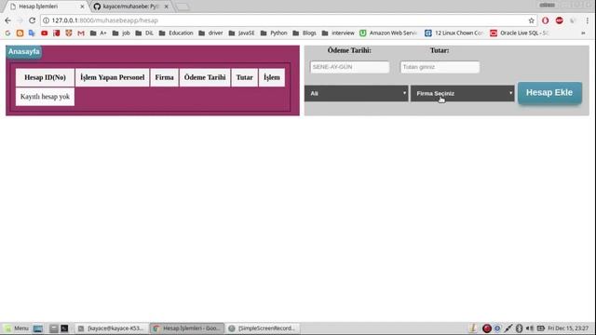This screenshot has width=596, height=335.
Task: Click the Hesap ID(No) column header
Action: (x=45, y=77)
